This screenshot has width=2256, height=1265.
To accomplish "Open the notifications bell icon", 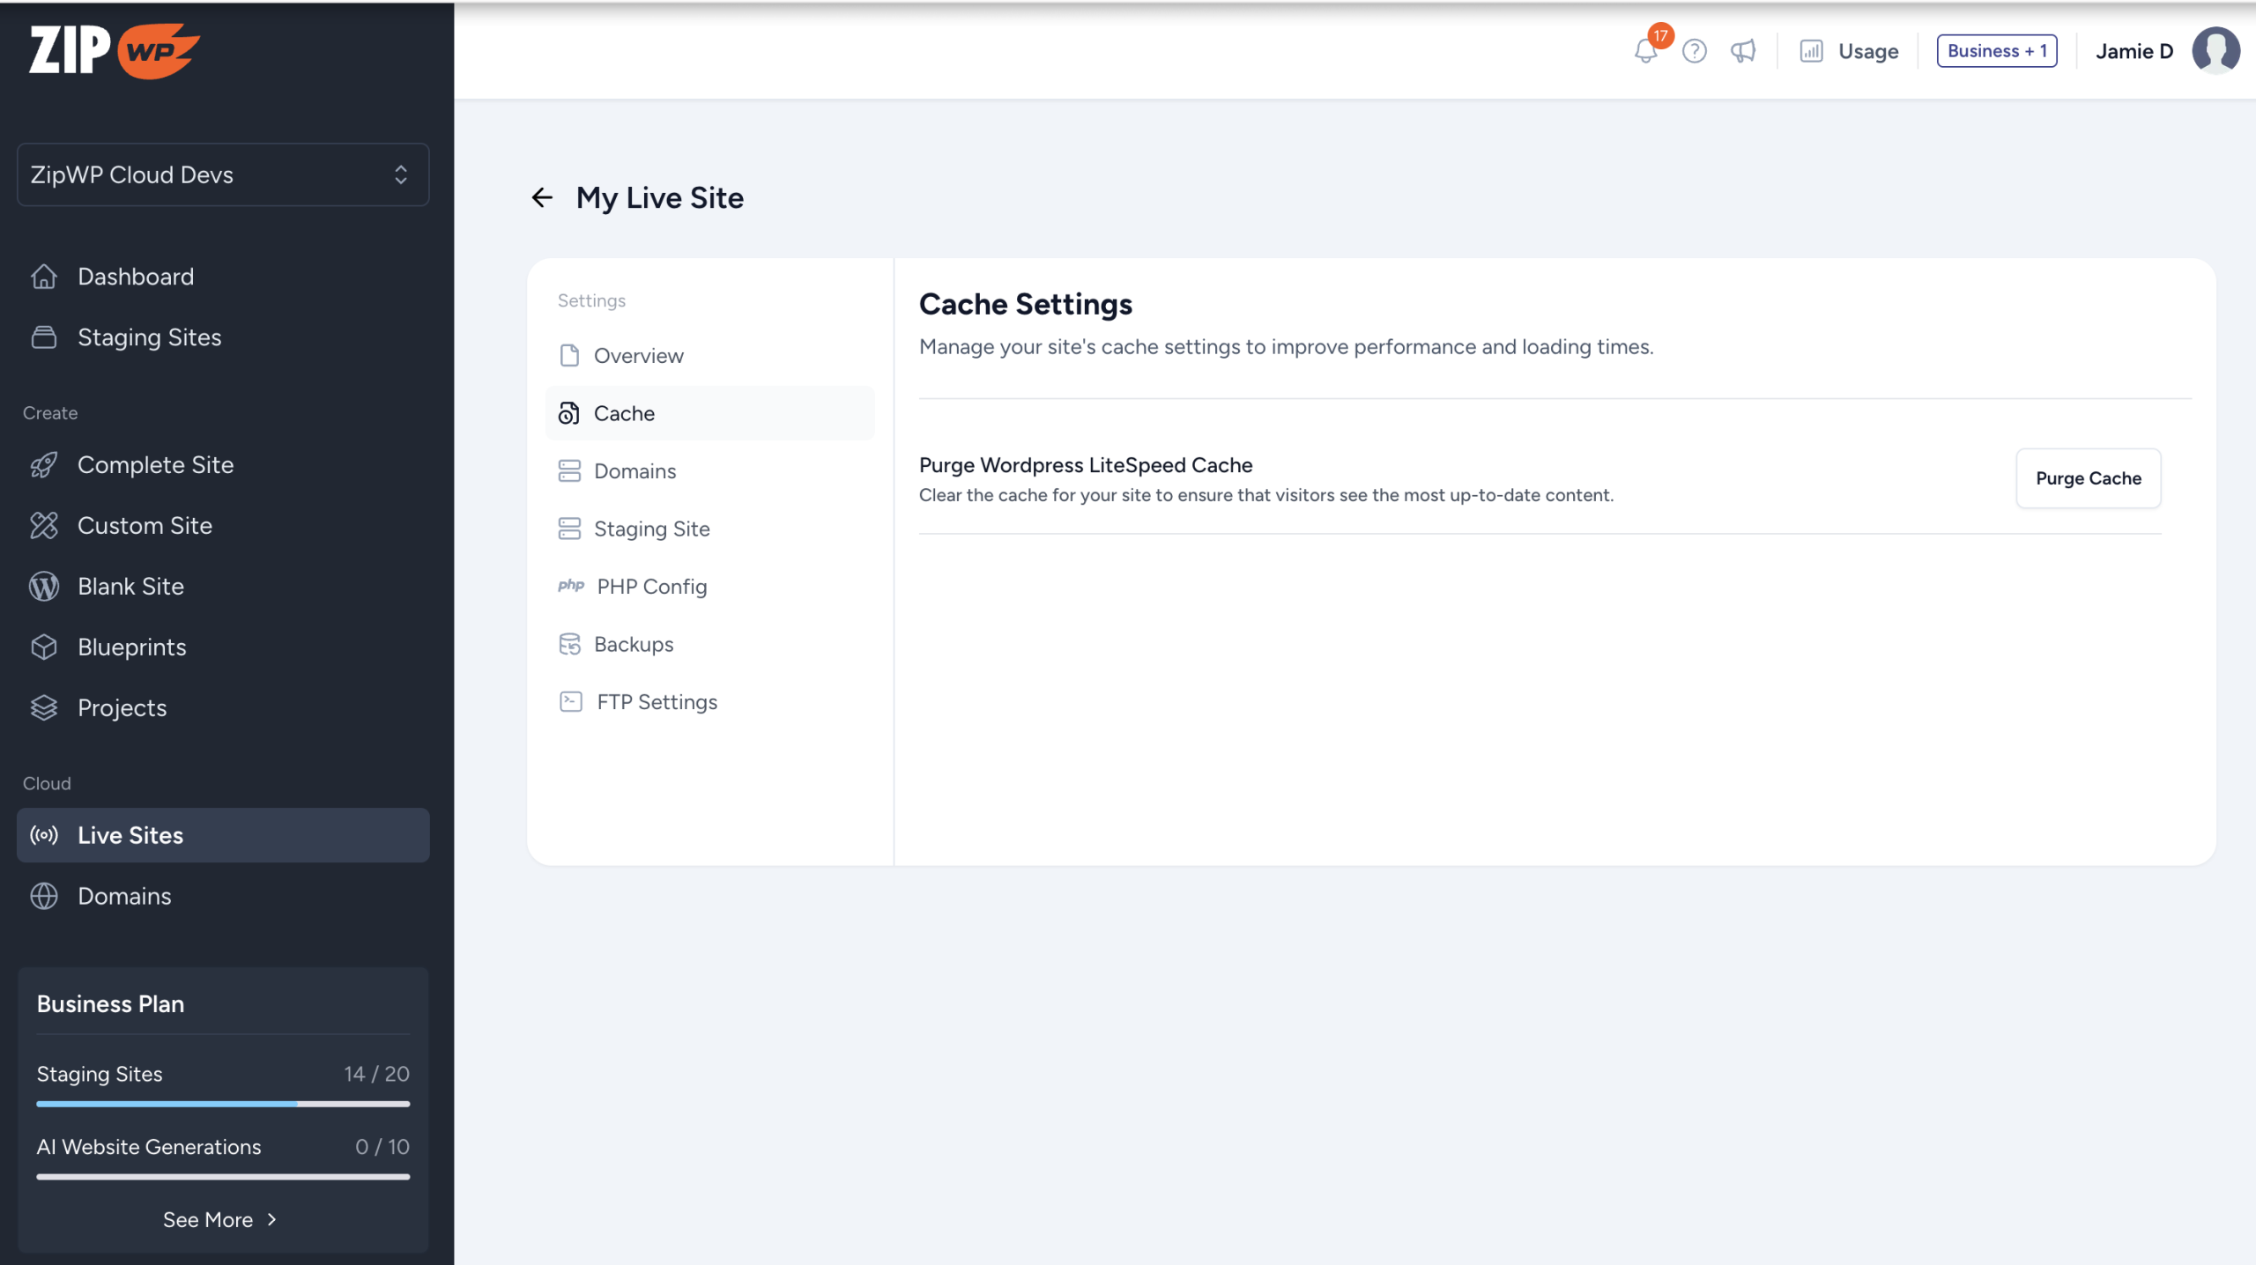I will tap(1644, 50).
